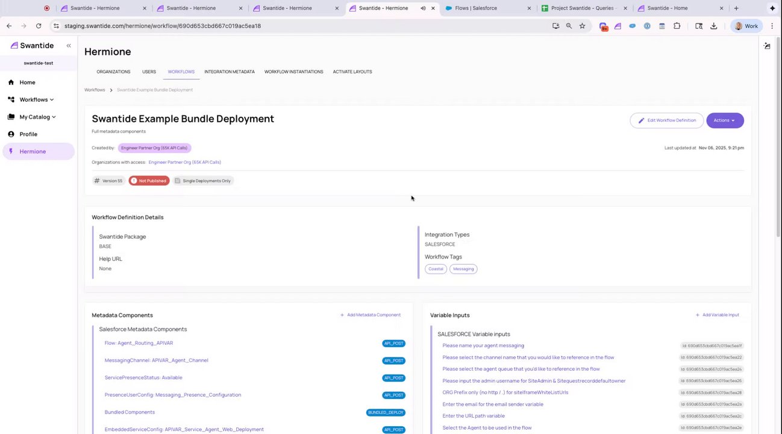Image resolution: width=782 pixels, height=434 pixels.
Task: Click the Hermione lightning bolt icon
Action: coord(11,151)
